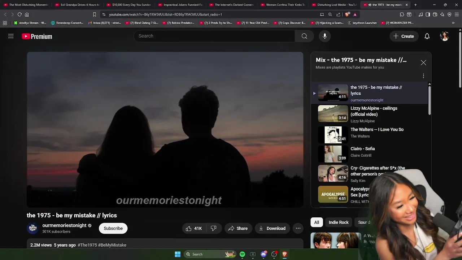The image size is (462, 260).
Task: Download the video
Action: pos(273,228)
